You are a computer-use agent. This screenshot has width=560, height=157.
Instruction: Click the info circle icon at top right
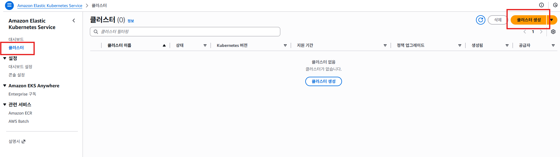(x=541, y=5)
